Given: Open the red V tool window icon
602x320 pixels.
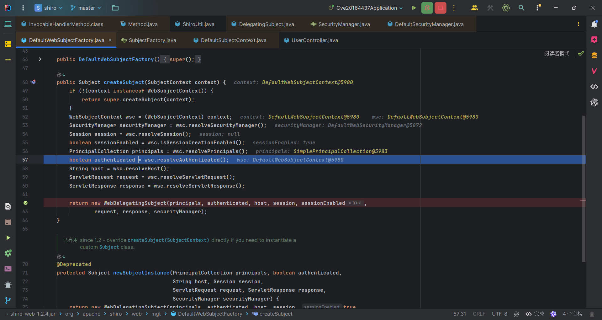Looking at the screenshot, I should [x=594, y=71].
